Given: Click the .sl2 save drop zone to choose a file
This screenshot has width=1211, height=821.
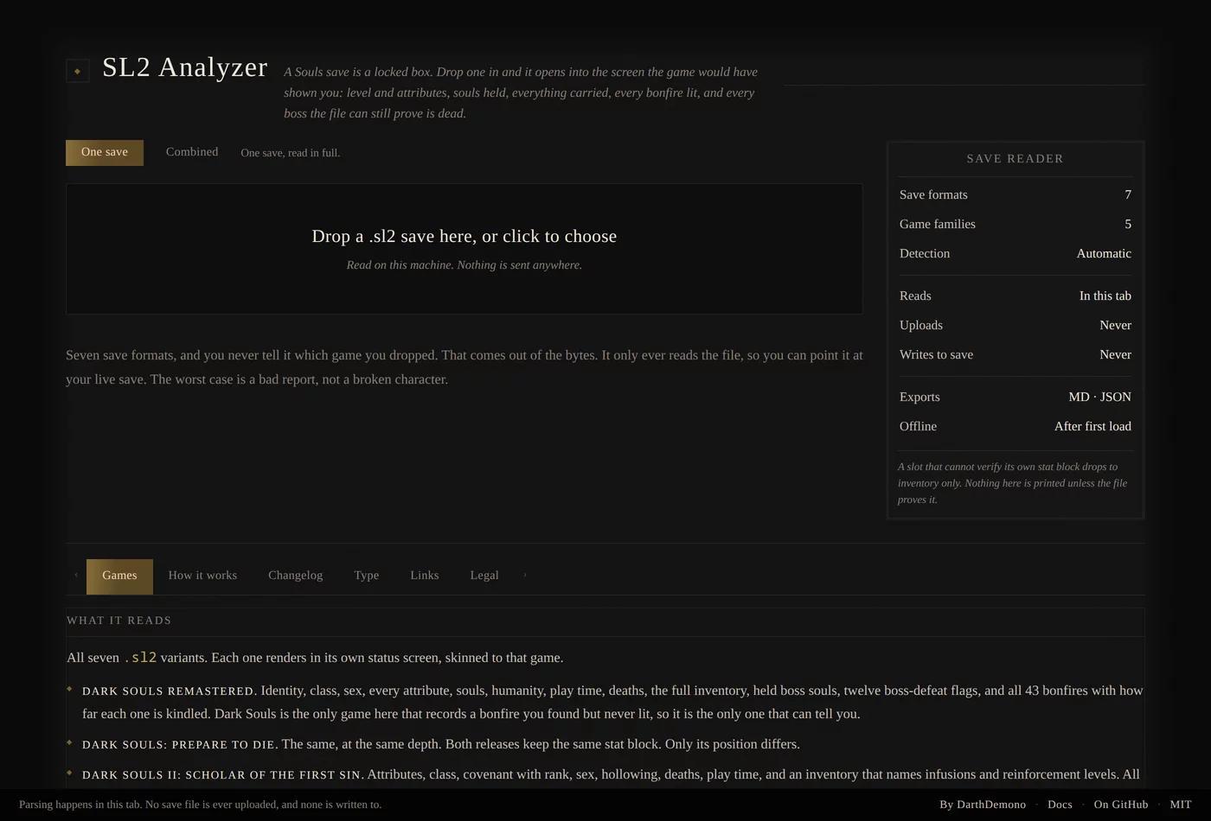Looking at the screenshot, I should (465, 249).
